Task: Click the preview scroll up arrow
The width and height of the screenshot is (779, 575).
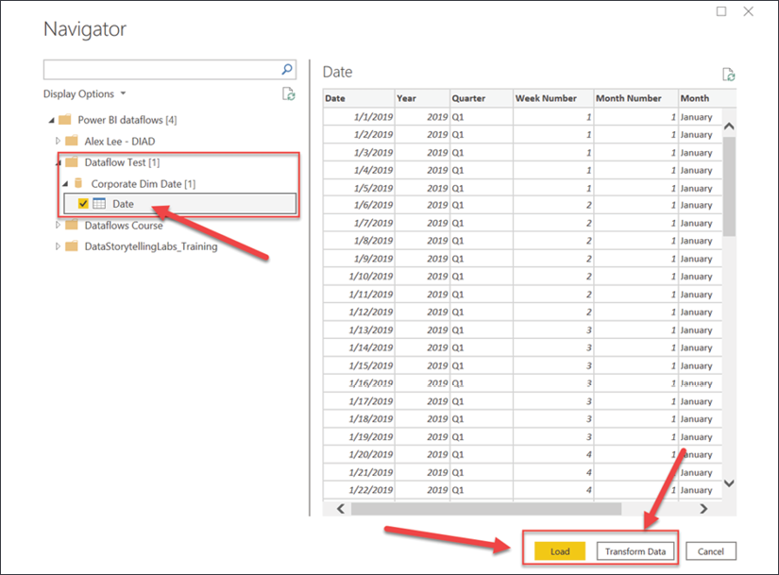Action: pyautogui.click(x=729, y=127)
